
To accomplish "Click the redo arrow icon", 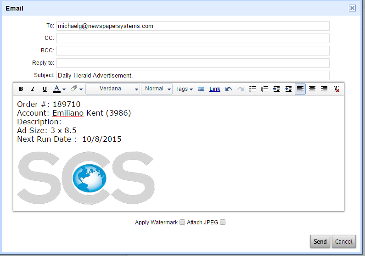I will (x=241, y=89).
